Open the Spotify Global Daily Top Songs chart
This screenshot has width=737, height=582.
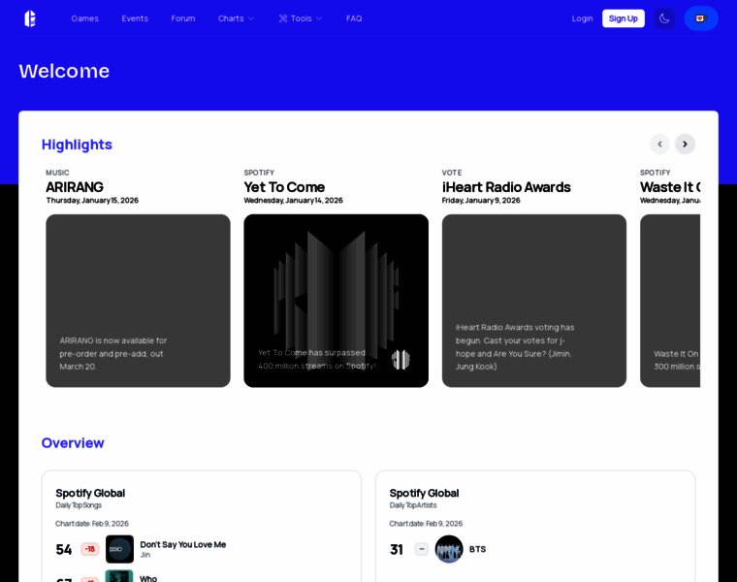(x=90, y=493)
